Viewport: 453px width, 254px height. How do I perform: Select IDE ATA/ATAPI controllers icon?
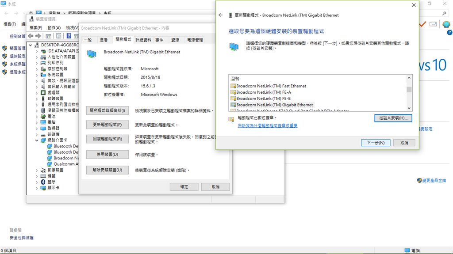coord(43,51)
